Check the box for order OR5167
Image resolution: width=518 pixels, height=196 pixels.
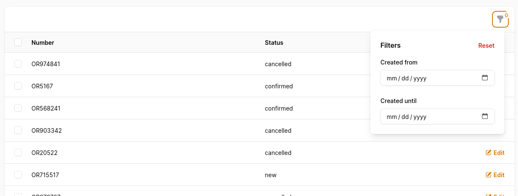coord(18,86)
